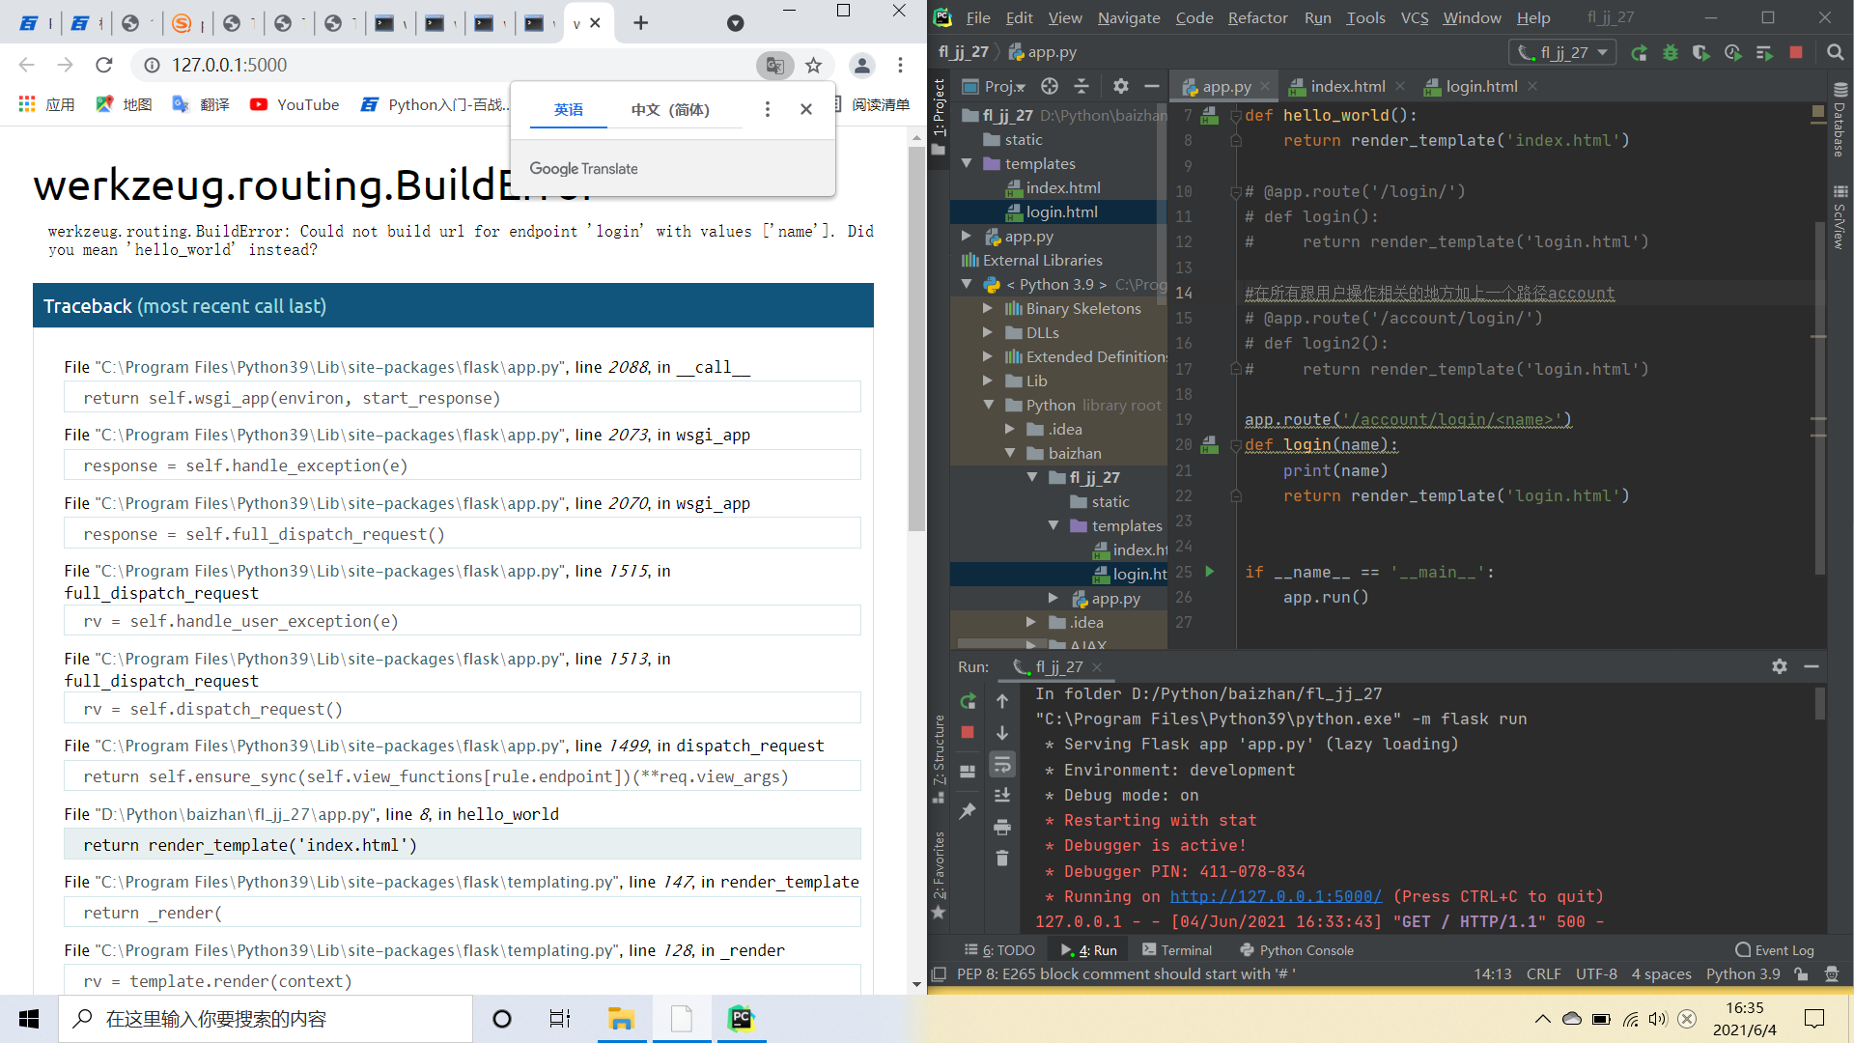
Task: Open Search Everywhere with the magnifier icon
Action: pos(1835,53)
